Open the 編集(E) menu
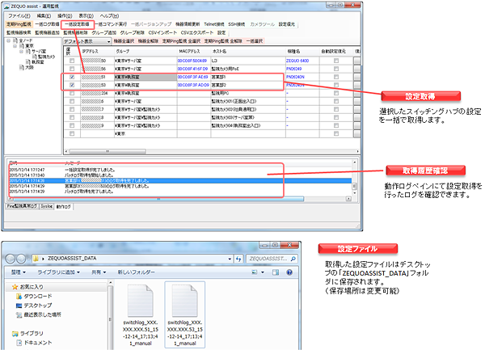 44,16
